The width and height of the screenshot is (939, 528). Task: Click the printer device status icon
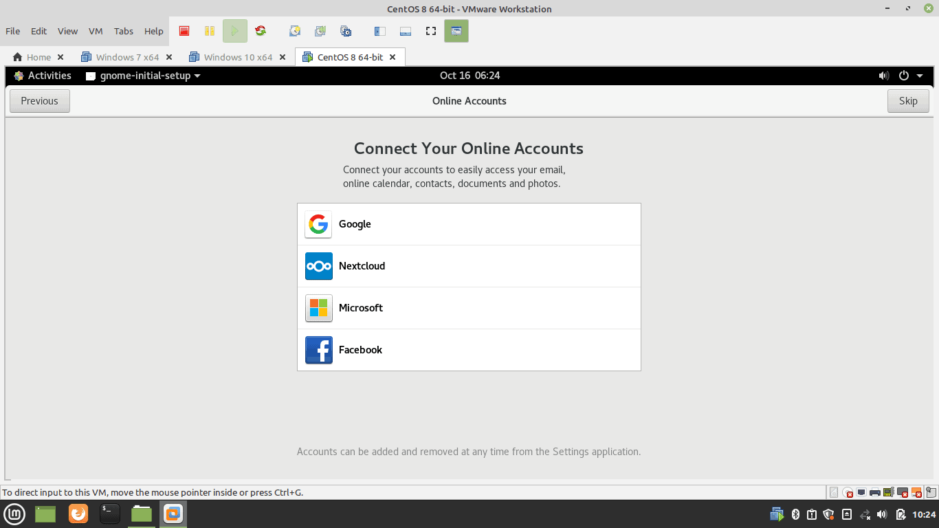[x=875, y=492]
